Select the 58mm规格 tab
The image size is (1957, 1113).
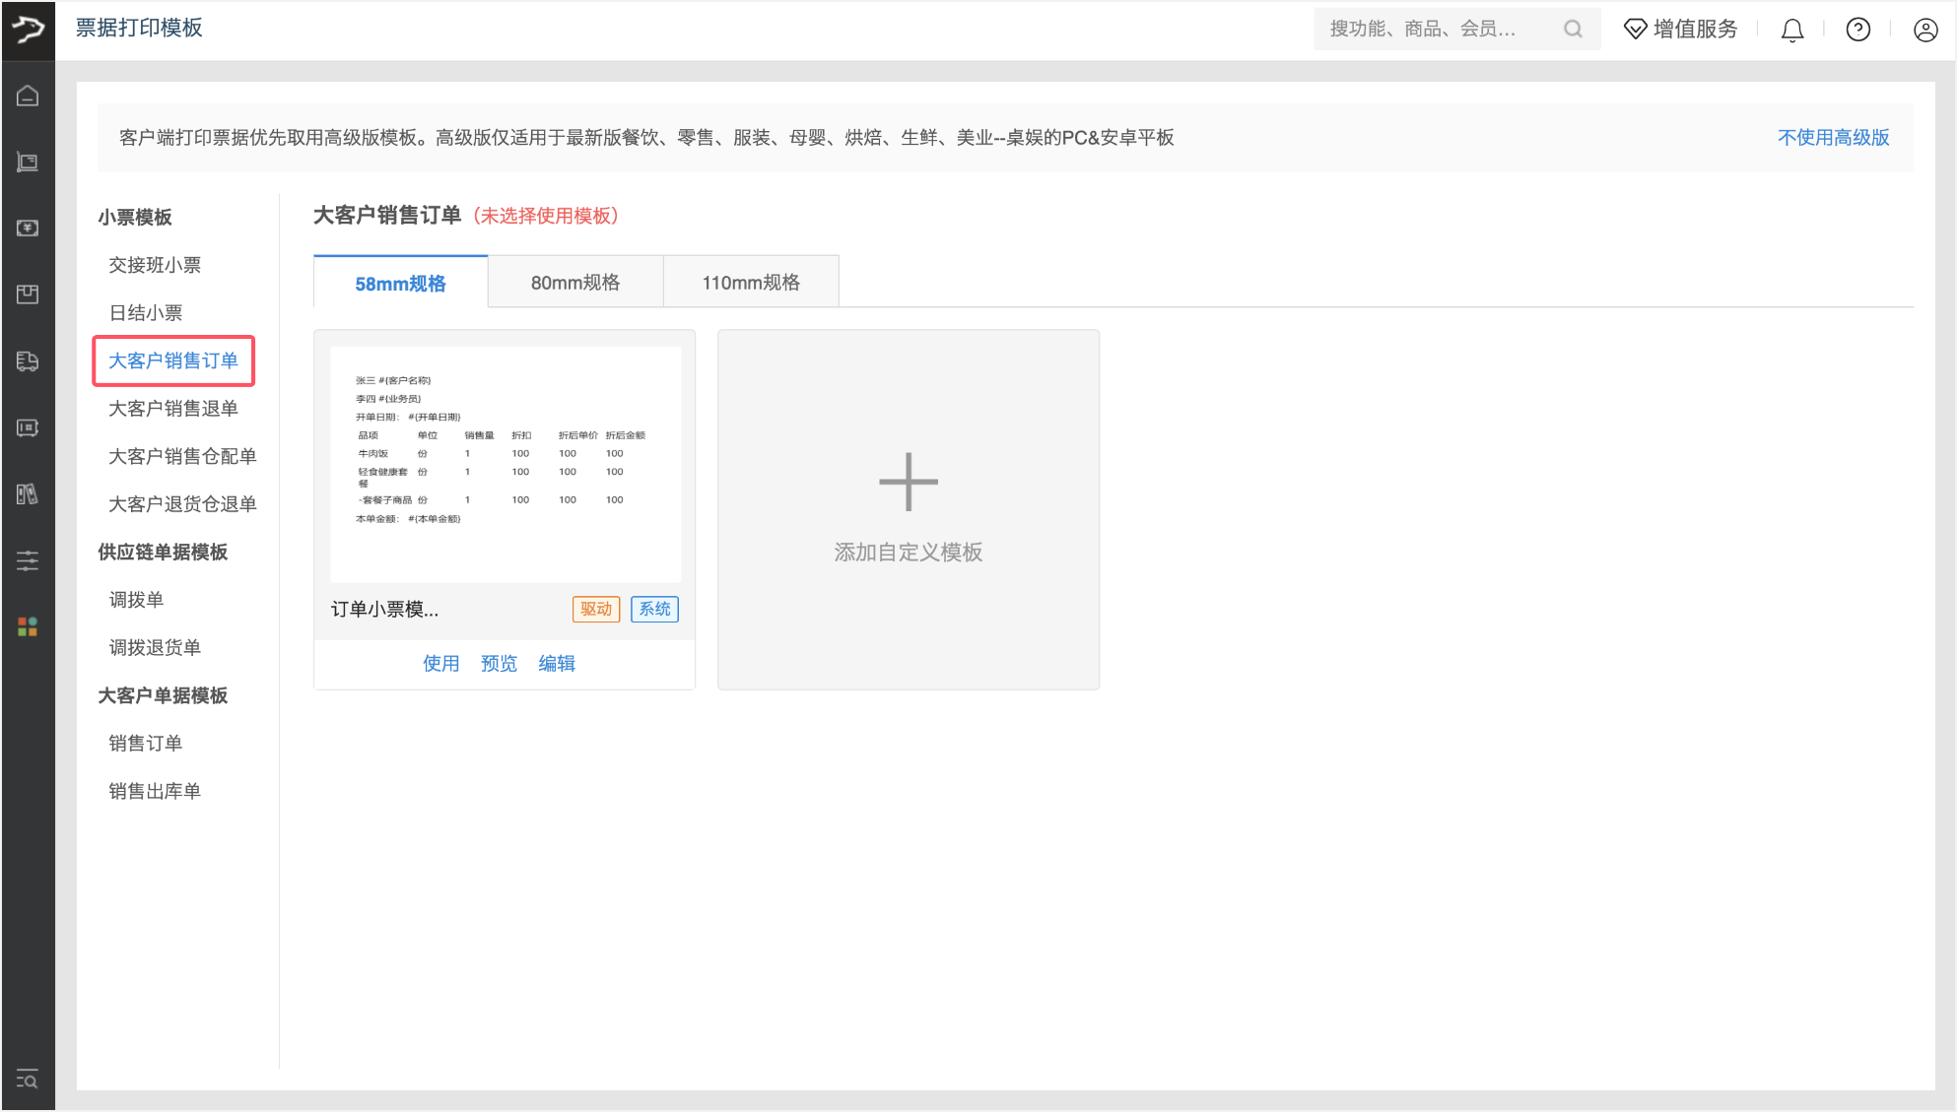point(400,284)
